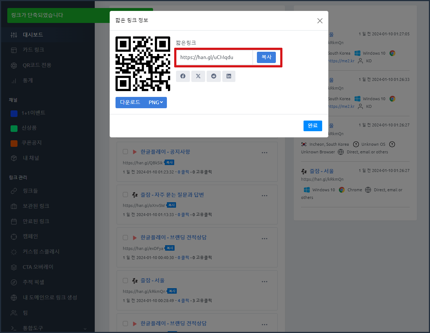Screen dimensions: 430x333
Task: Select the blue 1+1이벤트 channel swatch
Action: pos(14,113)
